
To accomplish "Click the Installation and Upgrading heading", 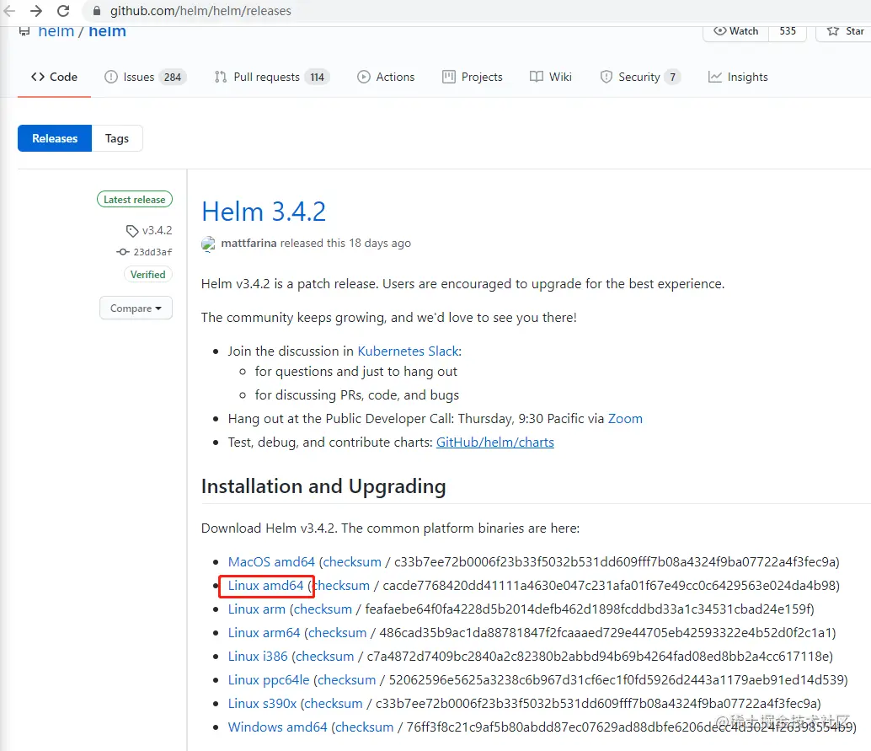I will pyautogui.click(x=323, y=486).
